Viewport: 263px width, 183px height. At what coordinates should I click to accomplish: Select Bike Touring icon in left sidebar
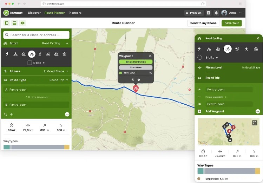point(15,54)
